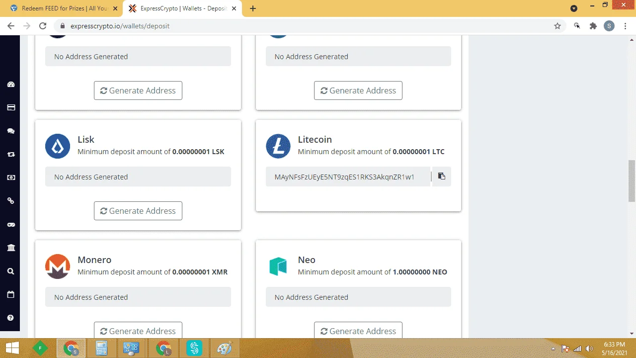Image resolution: width=636 pixels, height=358 pixels.
Task: Open a new browser tab
Action: [x=253, y=8]
